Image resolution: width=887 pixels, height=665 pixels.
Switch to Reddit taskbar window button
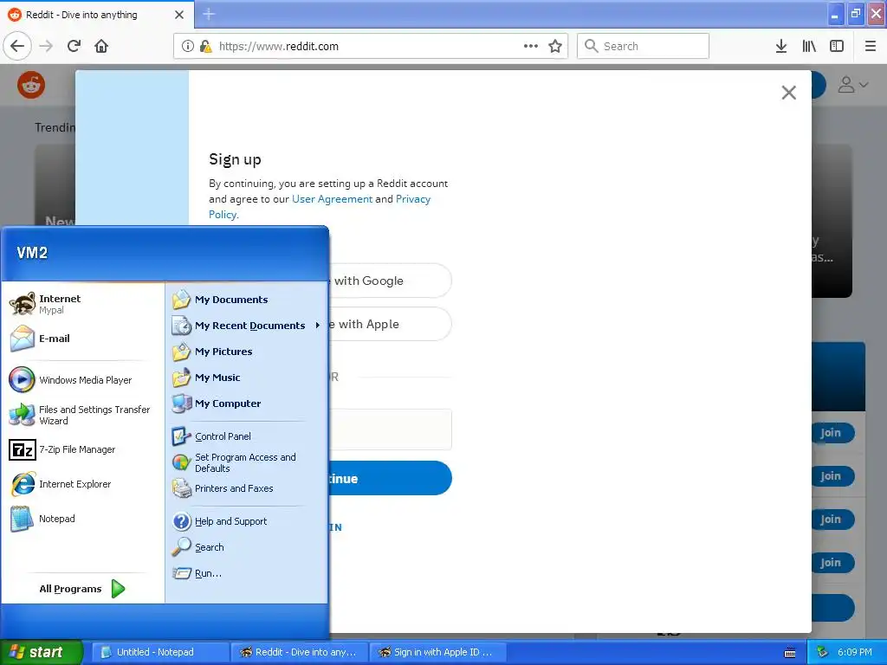299,652
